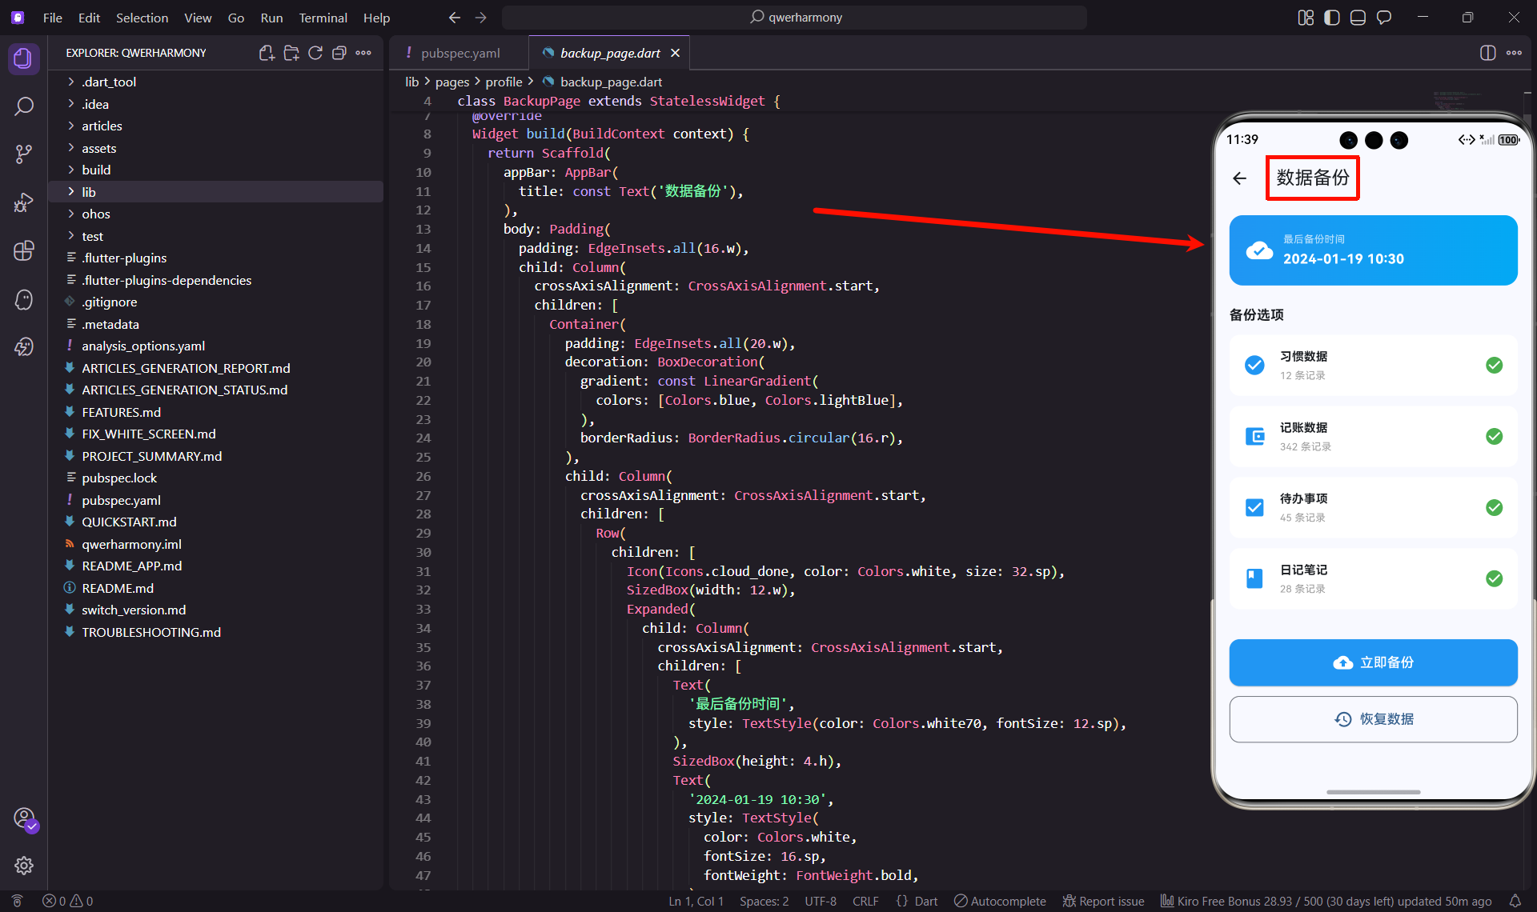Image resolution: width=1537 pixels, height=912 pixels.
Task: Collapse all folders in explorer
Action: click(339, 53)
